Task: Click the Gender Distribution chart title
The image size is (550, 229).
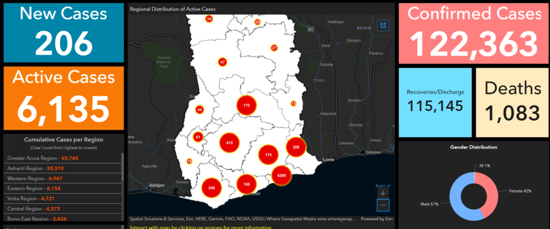Action: (x=474, y=147)
